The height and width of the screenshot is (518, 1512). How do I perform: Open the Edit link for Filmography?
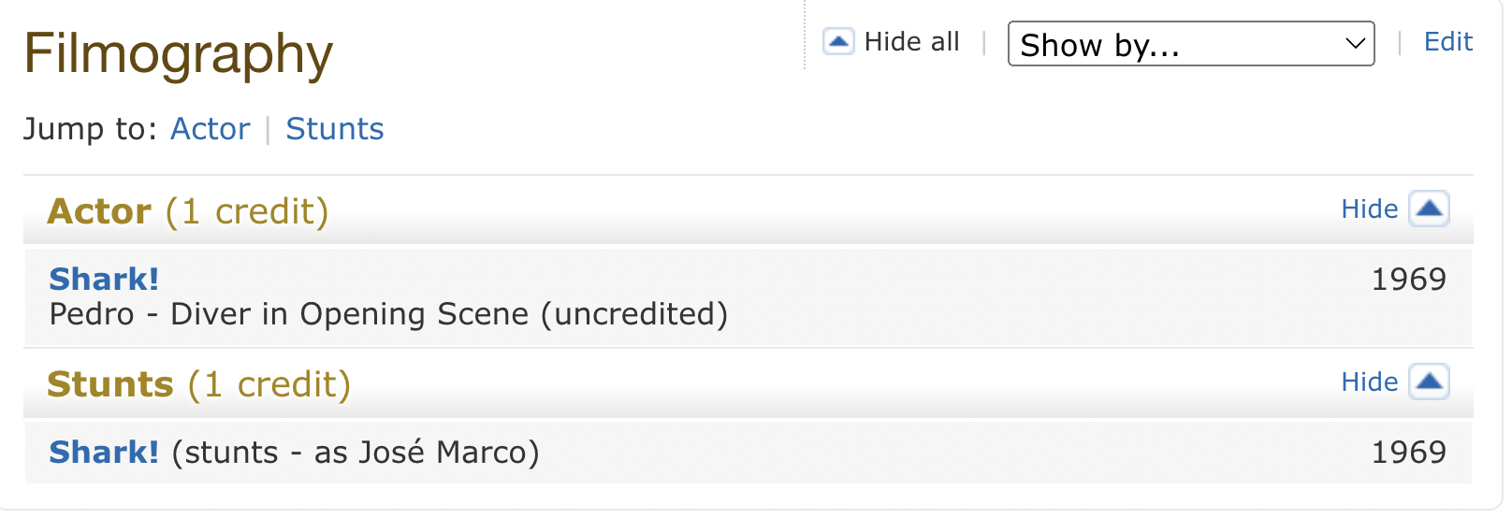[1447, 42]
